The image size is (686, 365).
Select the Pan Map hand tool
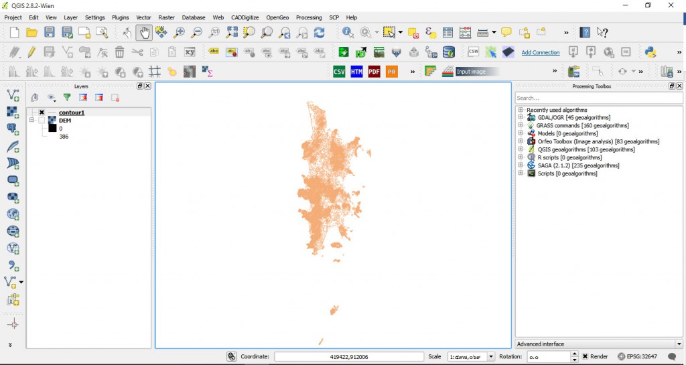[x=144, y=32]
